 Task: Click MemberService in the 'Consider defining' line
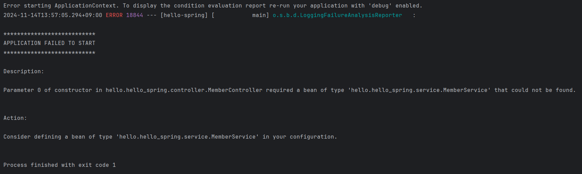(233, 137)
